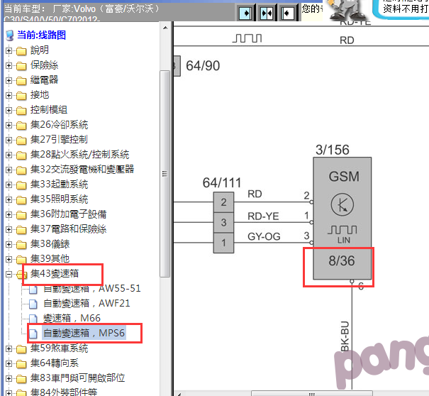Expand the 保險絲 folder

[x=9, y=66]
